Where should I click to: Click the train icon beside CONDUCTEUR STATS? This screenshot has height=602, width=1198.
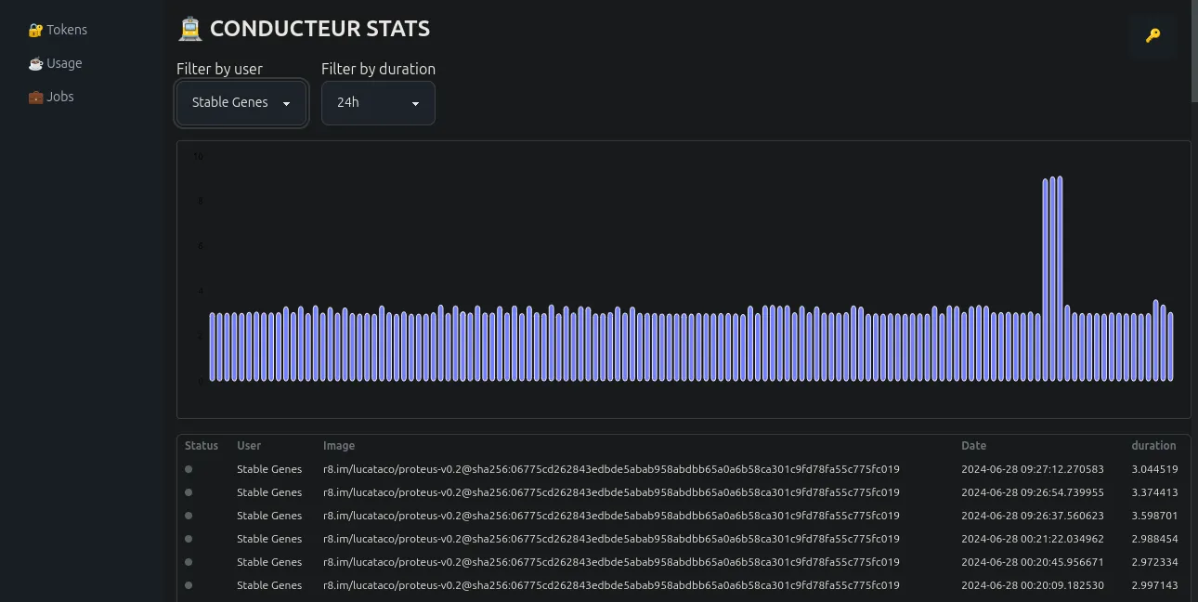point(189,29)
